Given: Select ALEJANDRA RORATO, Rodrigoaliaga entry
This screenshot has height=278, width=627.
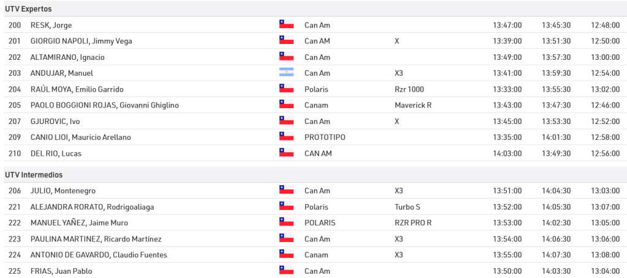Looking at the screenshot, I should coord(92,207).
